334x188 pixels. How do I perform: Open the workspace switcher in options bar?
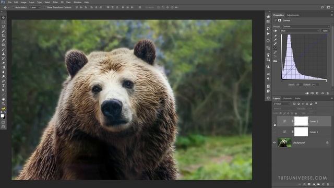tap(328, 7)
